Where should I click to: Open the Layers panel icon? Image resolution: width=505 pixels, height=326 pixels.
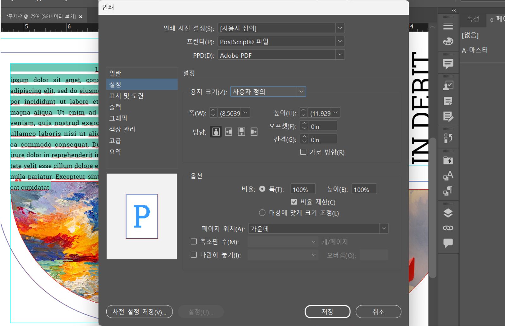(448, 213)
